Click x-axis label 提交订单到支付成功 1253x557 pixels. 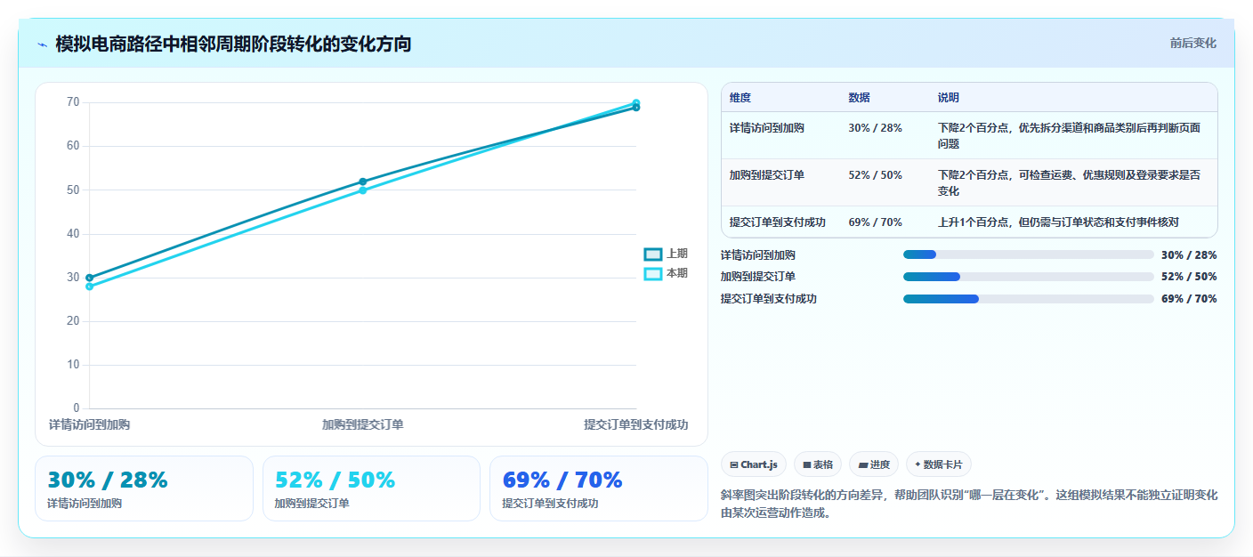coord(635,425)
